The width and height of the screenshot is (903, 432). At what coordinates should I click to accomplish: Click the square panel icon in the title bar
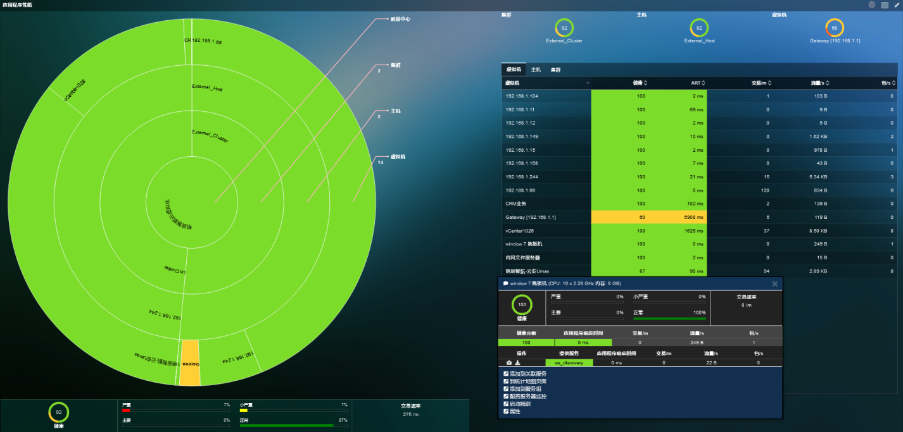pos(885,4)
